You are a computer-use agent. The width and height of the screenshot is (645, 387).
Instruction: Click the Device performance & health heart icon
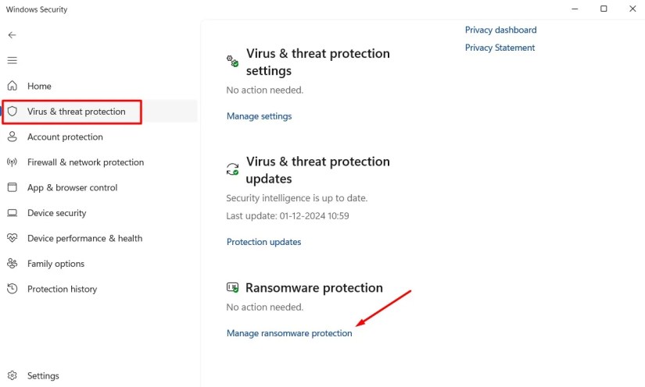click(12, 238)
